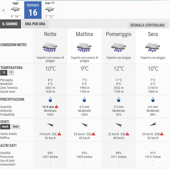Screen dimensions: 170x169
Task: Click the Sera wind direction arrow
Action: [x=153, y=124]
